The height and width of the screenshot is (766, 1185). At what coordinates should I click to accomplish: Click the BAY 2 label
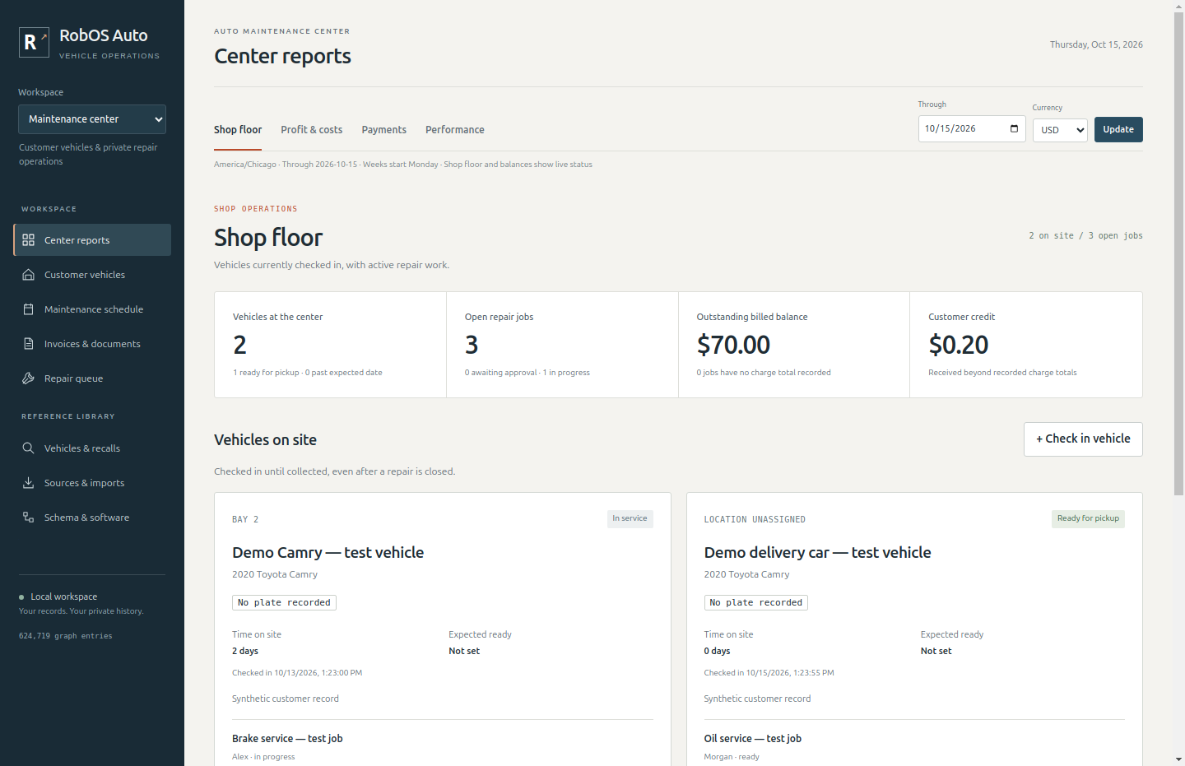point(245,520)
